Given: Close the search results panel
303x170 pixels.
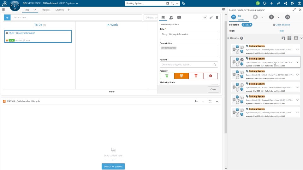Looking at the screenshot, I should click(300, 10).
